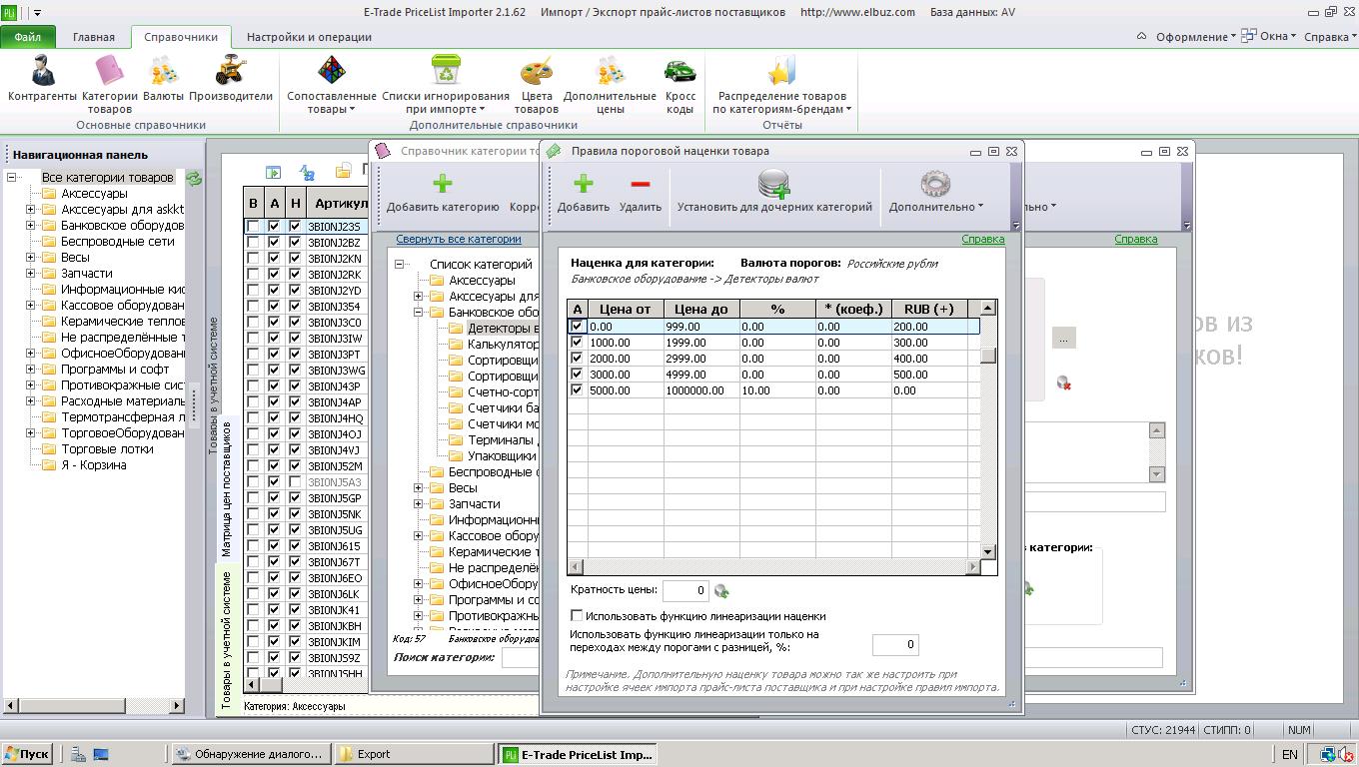The height and width of the screenshot is (767, 1359).
Task: Click the Поиск категории search field
Action: [x=520, y=658]
